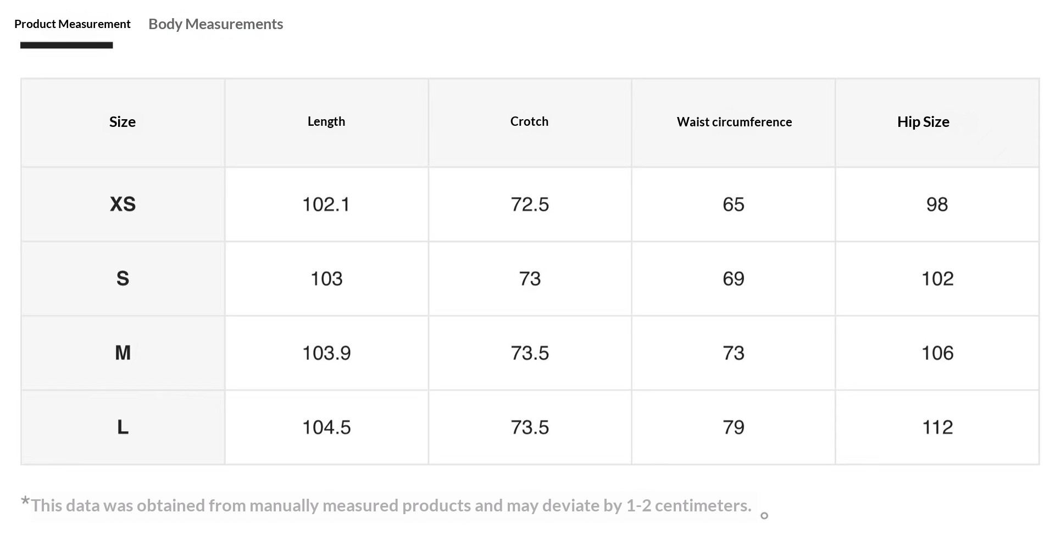Click the Waist circumference column header
The height and width of the screenshot is (546, 1055).
tap(734, 122)
